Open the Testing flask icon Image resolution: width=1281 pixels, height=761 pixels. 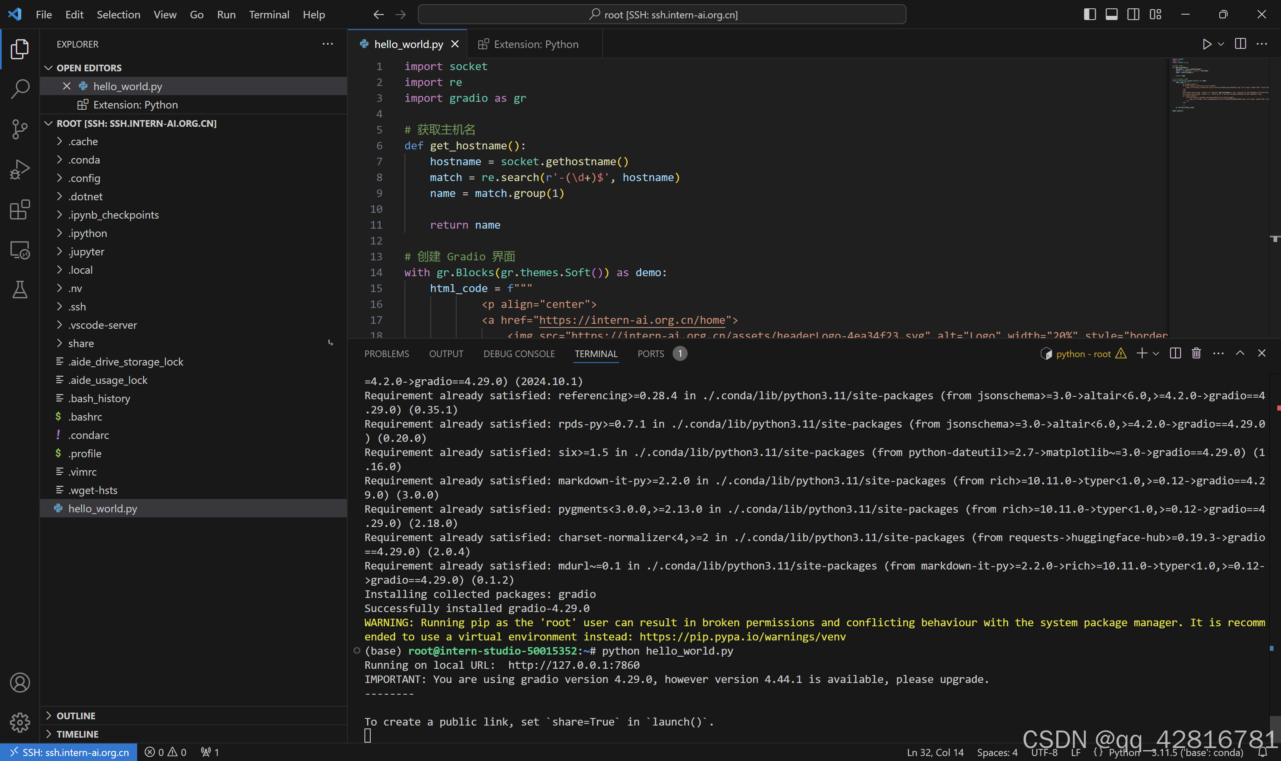click(20, 290)
